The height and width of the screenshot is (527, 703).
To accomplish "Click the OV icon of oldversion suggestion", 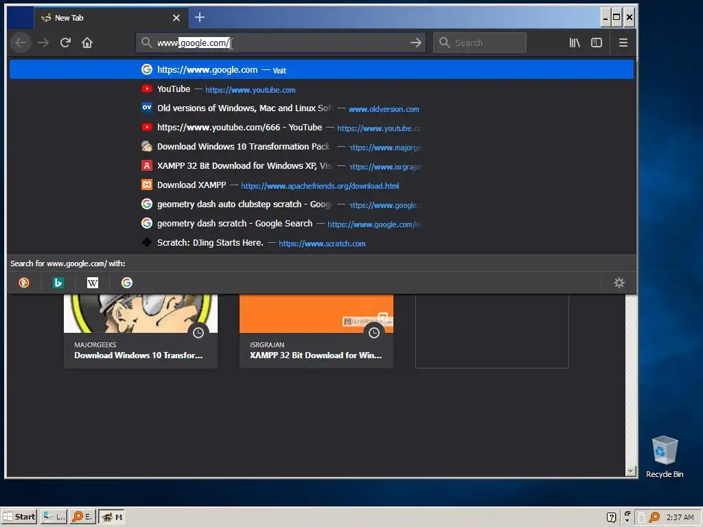I will coord(147,108).
